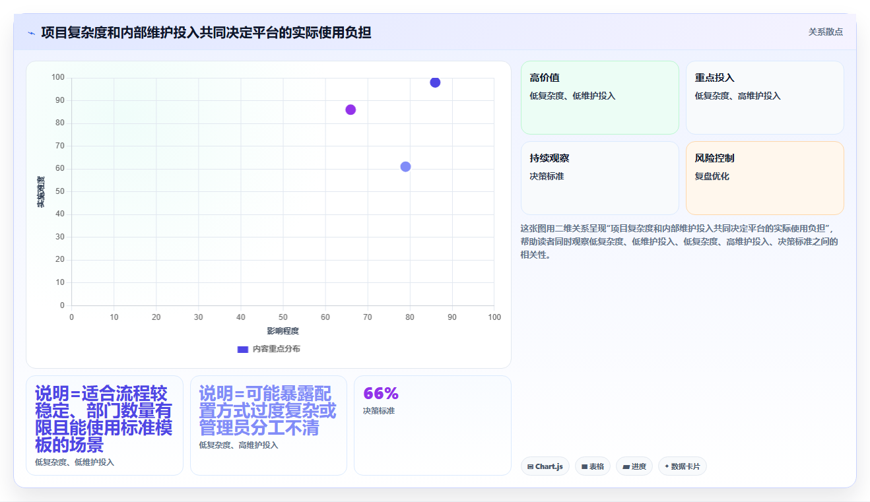The height and width of the screenshot is (502, 870).
Task: Click the 66% value
Action: [x=381, y=394]
